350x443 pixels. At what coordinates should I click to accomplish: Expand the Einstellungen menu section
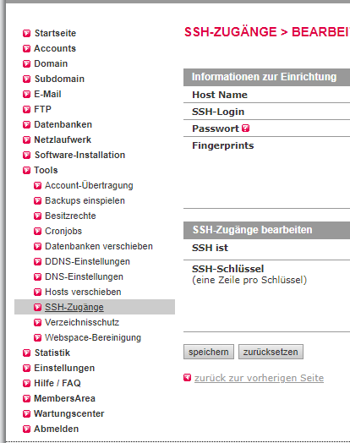click(64, 368)
